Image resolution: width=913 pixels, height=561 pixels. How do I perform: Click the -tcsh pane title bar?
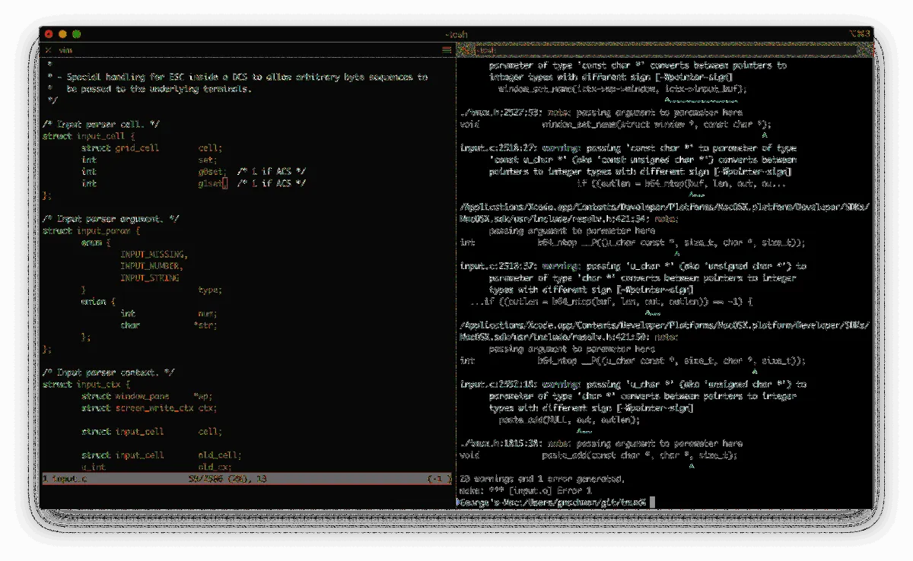pyautogui.click(x=663, y=50)
